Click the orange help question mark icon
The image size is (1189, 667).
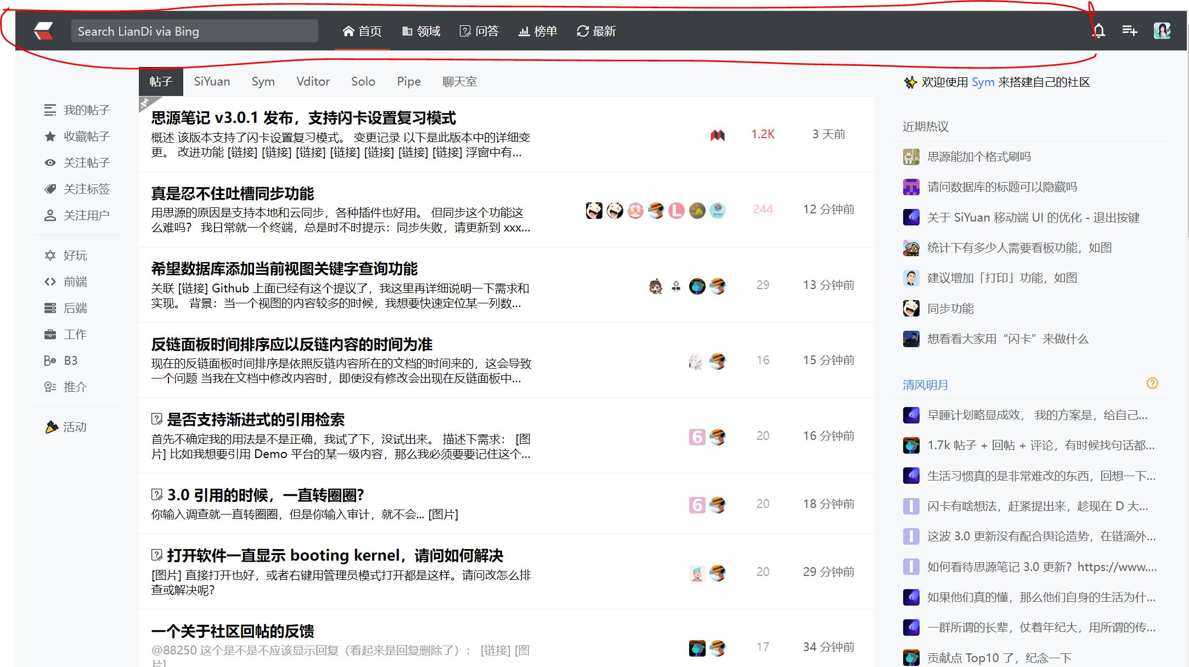pos(1152,383)
